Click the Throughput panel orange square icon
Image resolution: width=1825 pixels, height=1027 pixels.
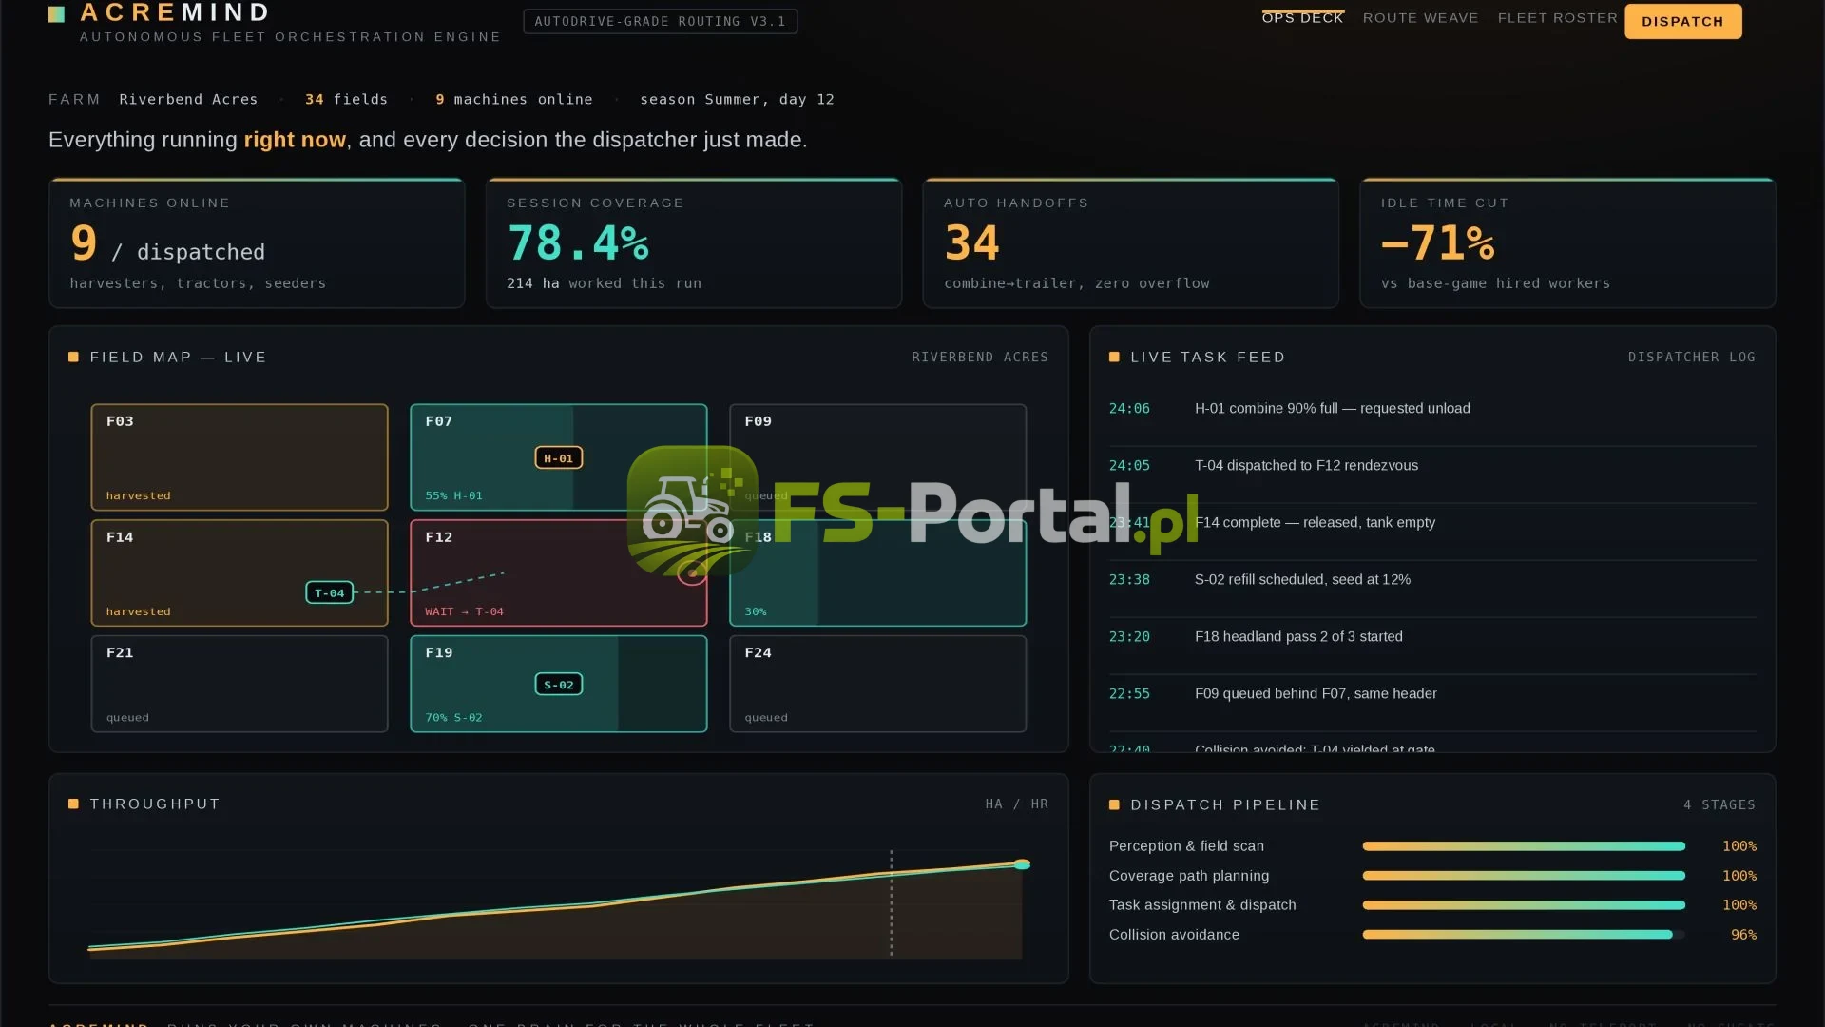pyautogui.click(x=73, y=804)
